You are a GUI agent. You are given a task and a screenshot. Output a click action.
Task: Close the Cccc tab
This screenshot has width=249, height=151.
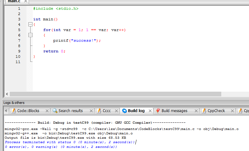[x=116, y=111]
